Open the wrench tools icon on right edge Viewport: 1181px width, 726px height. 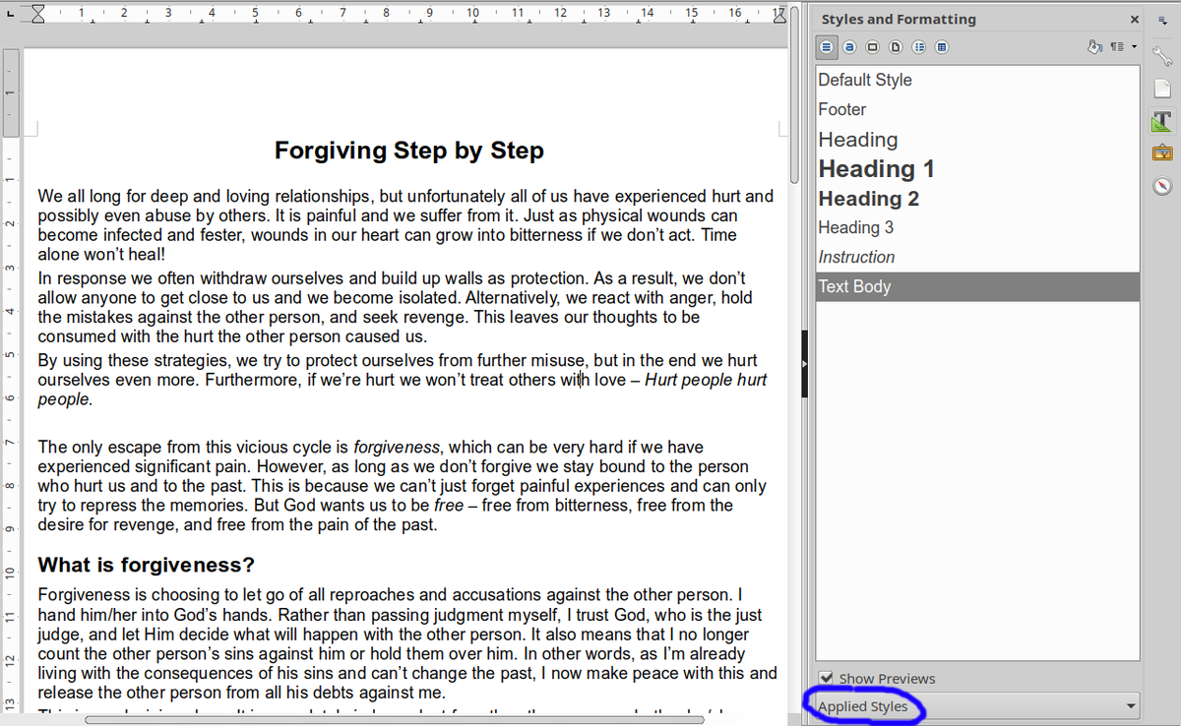pos(1162,55)
